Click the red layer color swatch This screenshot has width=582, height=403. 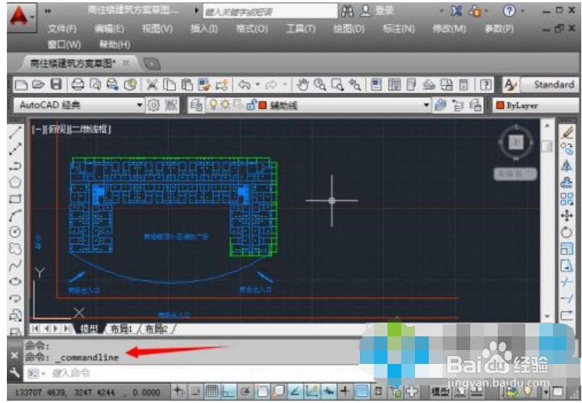pyautogui.click(x=263, y=106)
